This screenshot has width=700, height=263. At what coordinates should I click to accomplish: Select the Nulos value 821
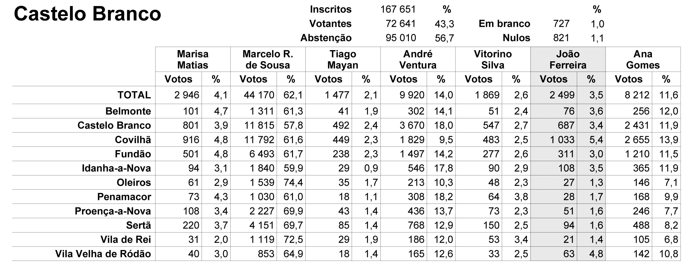(x=561, y=38)
